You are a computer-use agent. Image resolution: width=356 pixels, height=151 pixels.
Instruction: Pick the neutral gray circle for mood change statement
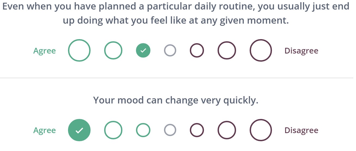pyautogui.click(x=170, y=130)
